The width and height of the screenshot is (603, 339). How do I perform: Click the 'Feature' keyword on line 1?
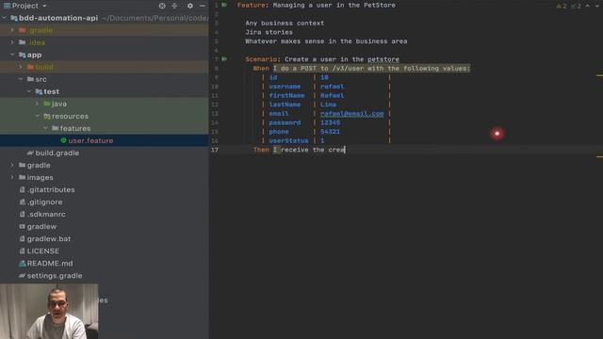click(x=252, y=5)
